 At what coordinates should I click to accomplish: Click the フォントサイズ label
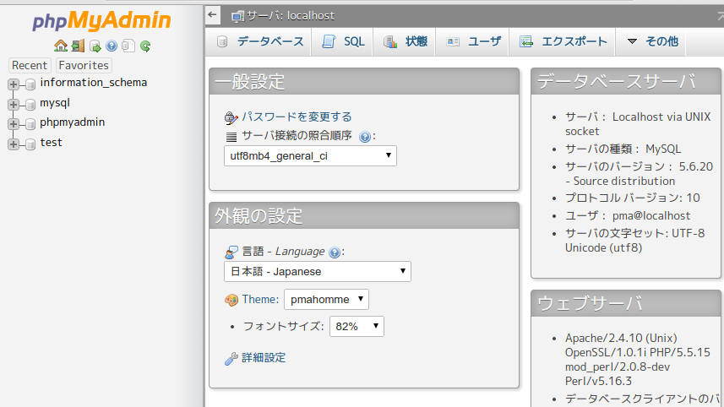tap(283, 326)
